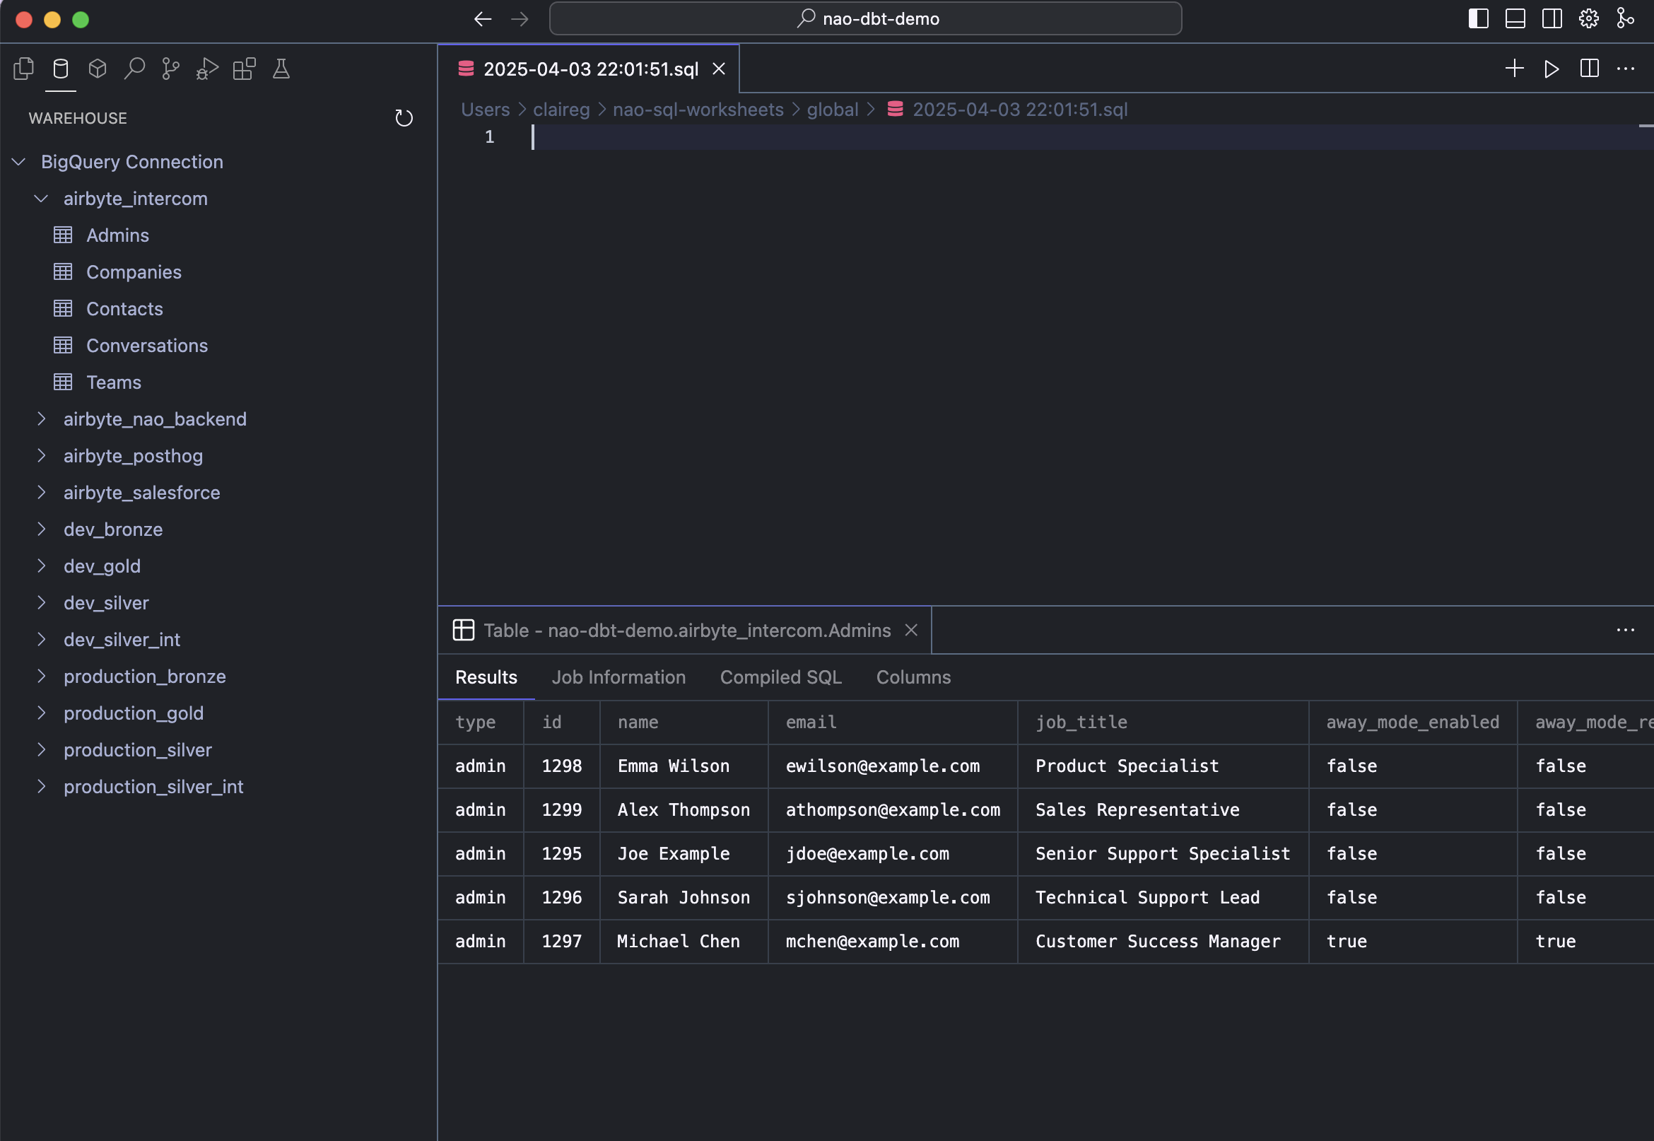Open the Source Control branch icon

pos(170,69)
